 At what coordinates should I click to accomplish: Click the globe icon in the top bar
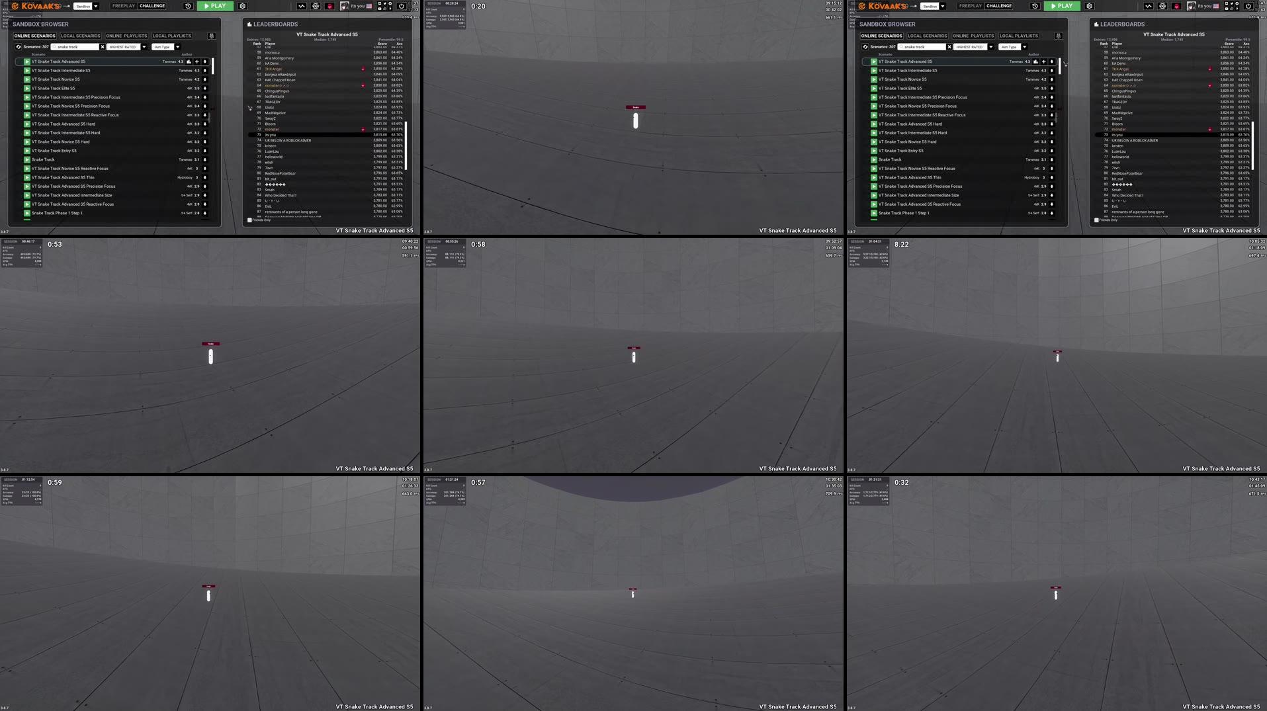click(316, 6)
